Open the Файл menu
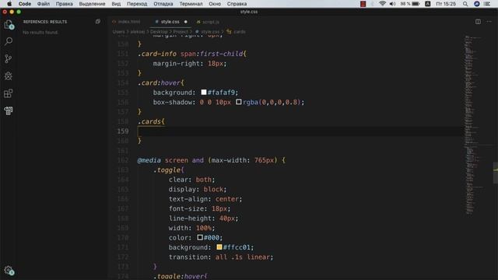 44,4
